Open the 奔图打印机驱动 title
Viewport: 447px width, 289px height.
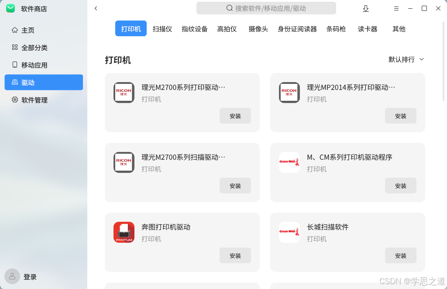[x=166, y=227]
